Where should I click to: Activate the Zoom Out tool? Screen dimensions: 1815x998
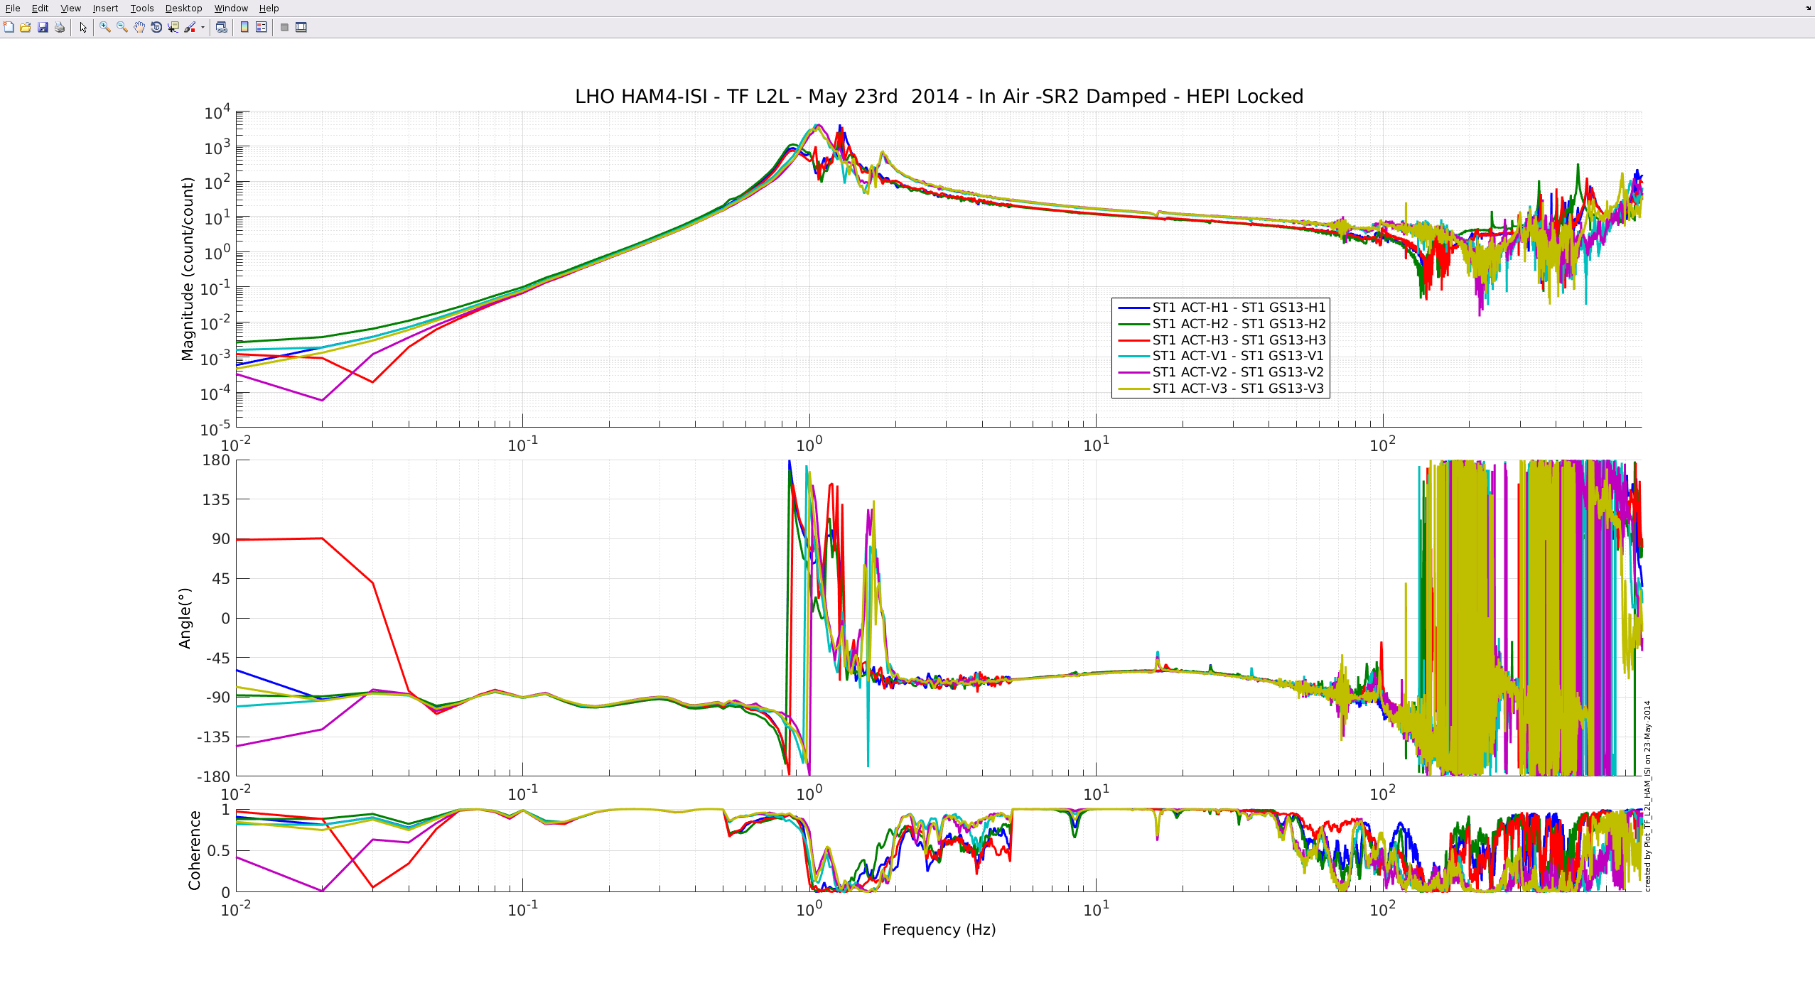pyautogui.click(x=122, y=27)
